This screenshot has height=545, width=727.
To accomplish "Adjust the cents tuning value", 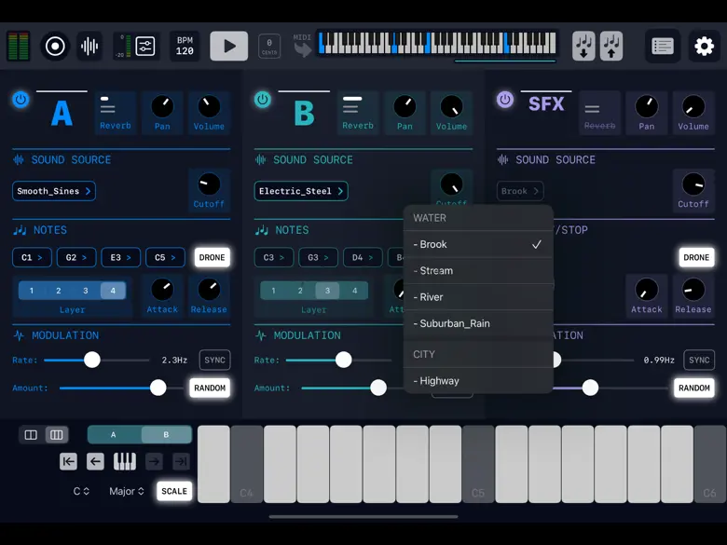I will click(x=269, y=46).
